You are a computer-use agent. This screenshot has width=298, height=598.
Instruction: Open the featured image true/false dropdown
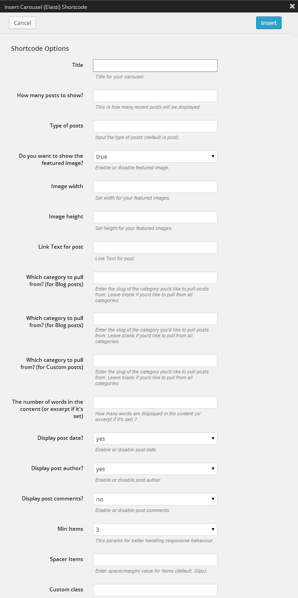155,156
